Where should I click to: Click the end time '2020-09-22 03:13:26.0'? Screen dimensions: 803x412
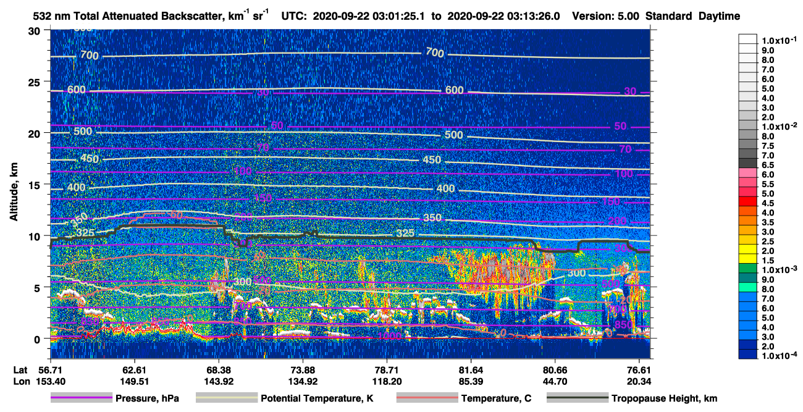[x=503, y=16]
